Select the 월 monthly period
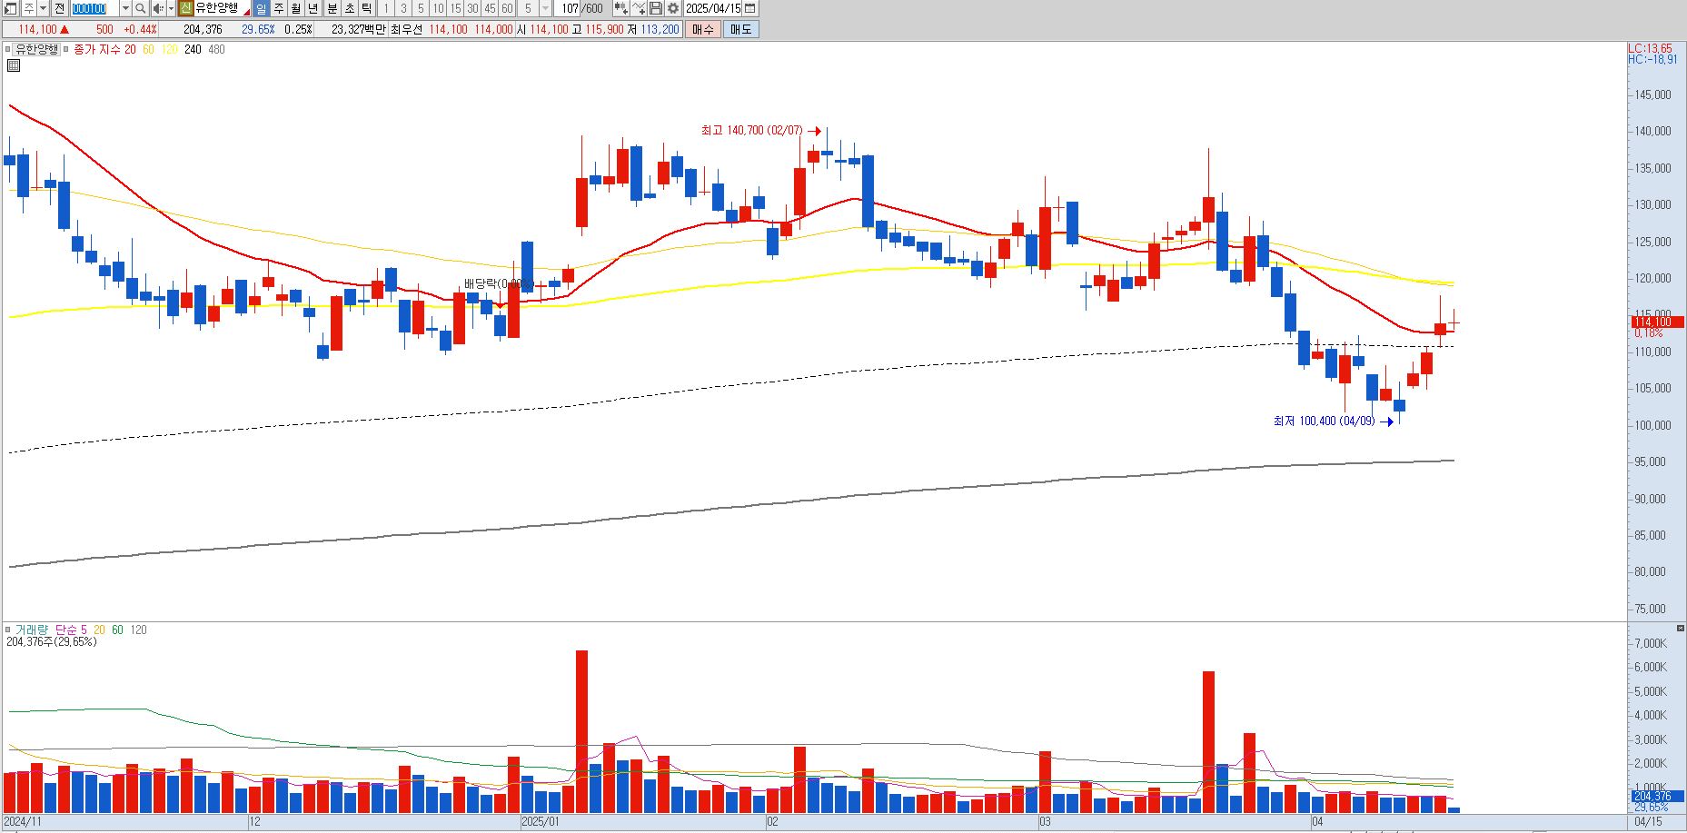The height and width of the screenshot is (833, 1687). [x=296, y=8]
